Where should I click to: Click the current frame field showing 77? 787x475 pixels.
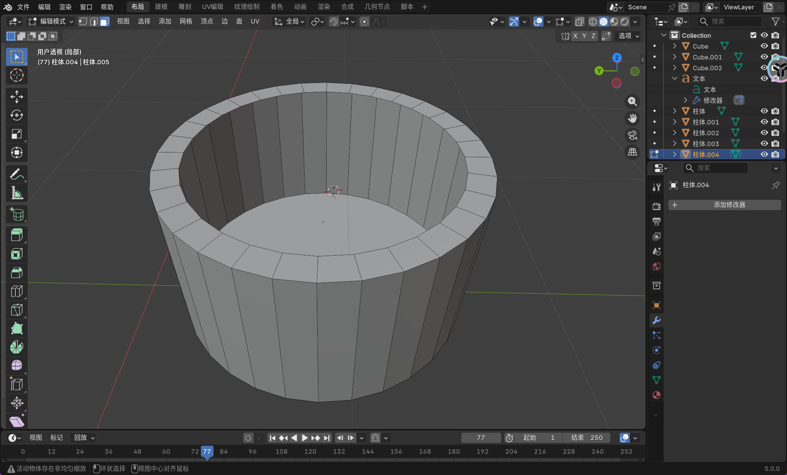[x=481, y=438]
